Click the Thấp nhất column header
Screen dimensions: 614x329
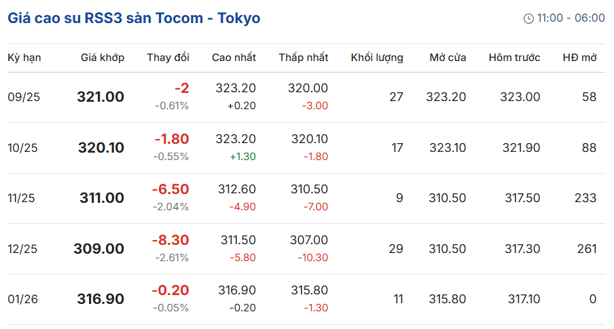point(304,58)
